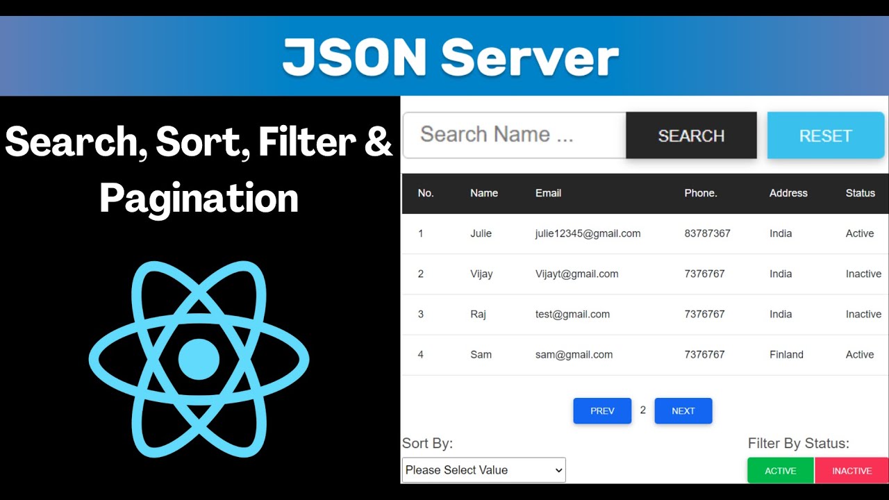Click Inactive status in Vijay's row
Screen dimensions: 889x500
(x=863, y=274)
